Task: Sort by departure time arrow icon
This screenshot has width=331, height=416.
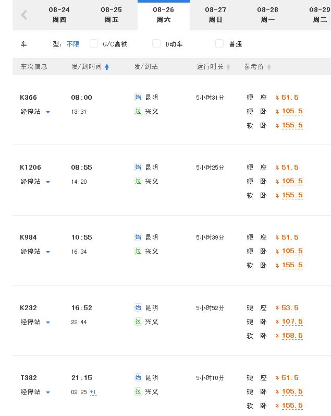Action: (107, 67)
